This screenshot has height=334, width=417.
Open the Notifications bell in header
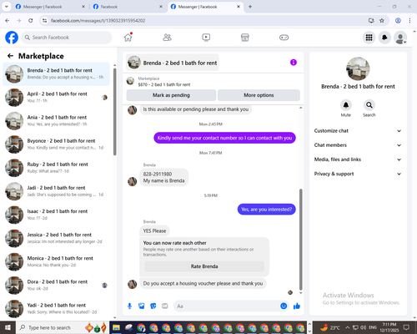(x=384, y=38)
